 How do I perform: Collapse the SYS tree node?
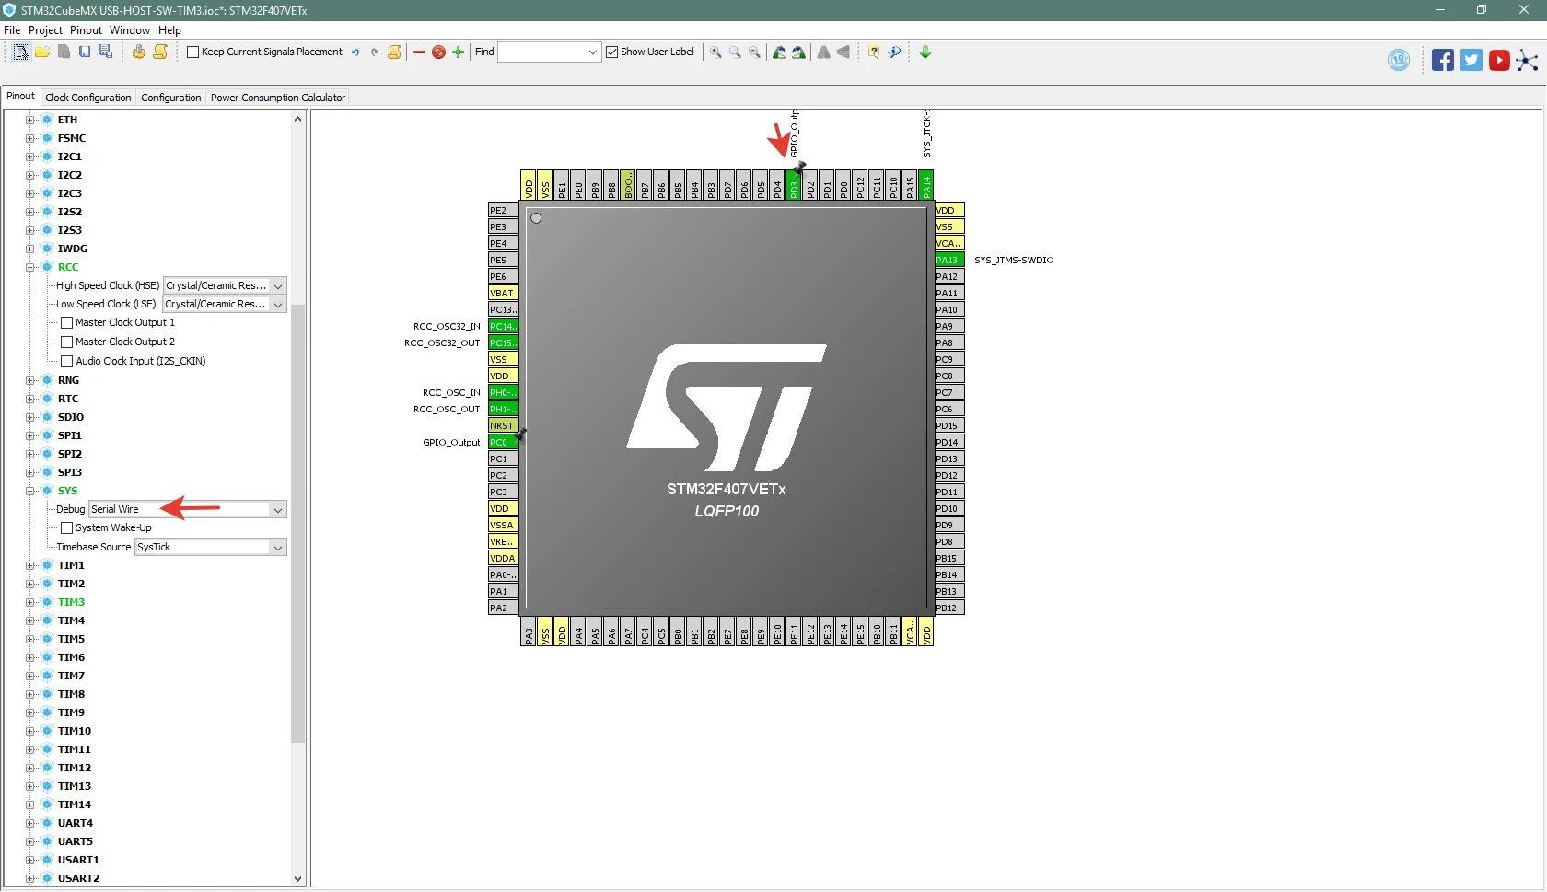(30, 492)
